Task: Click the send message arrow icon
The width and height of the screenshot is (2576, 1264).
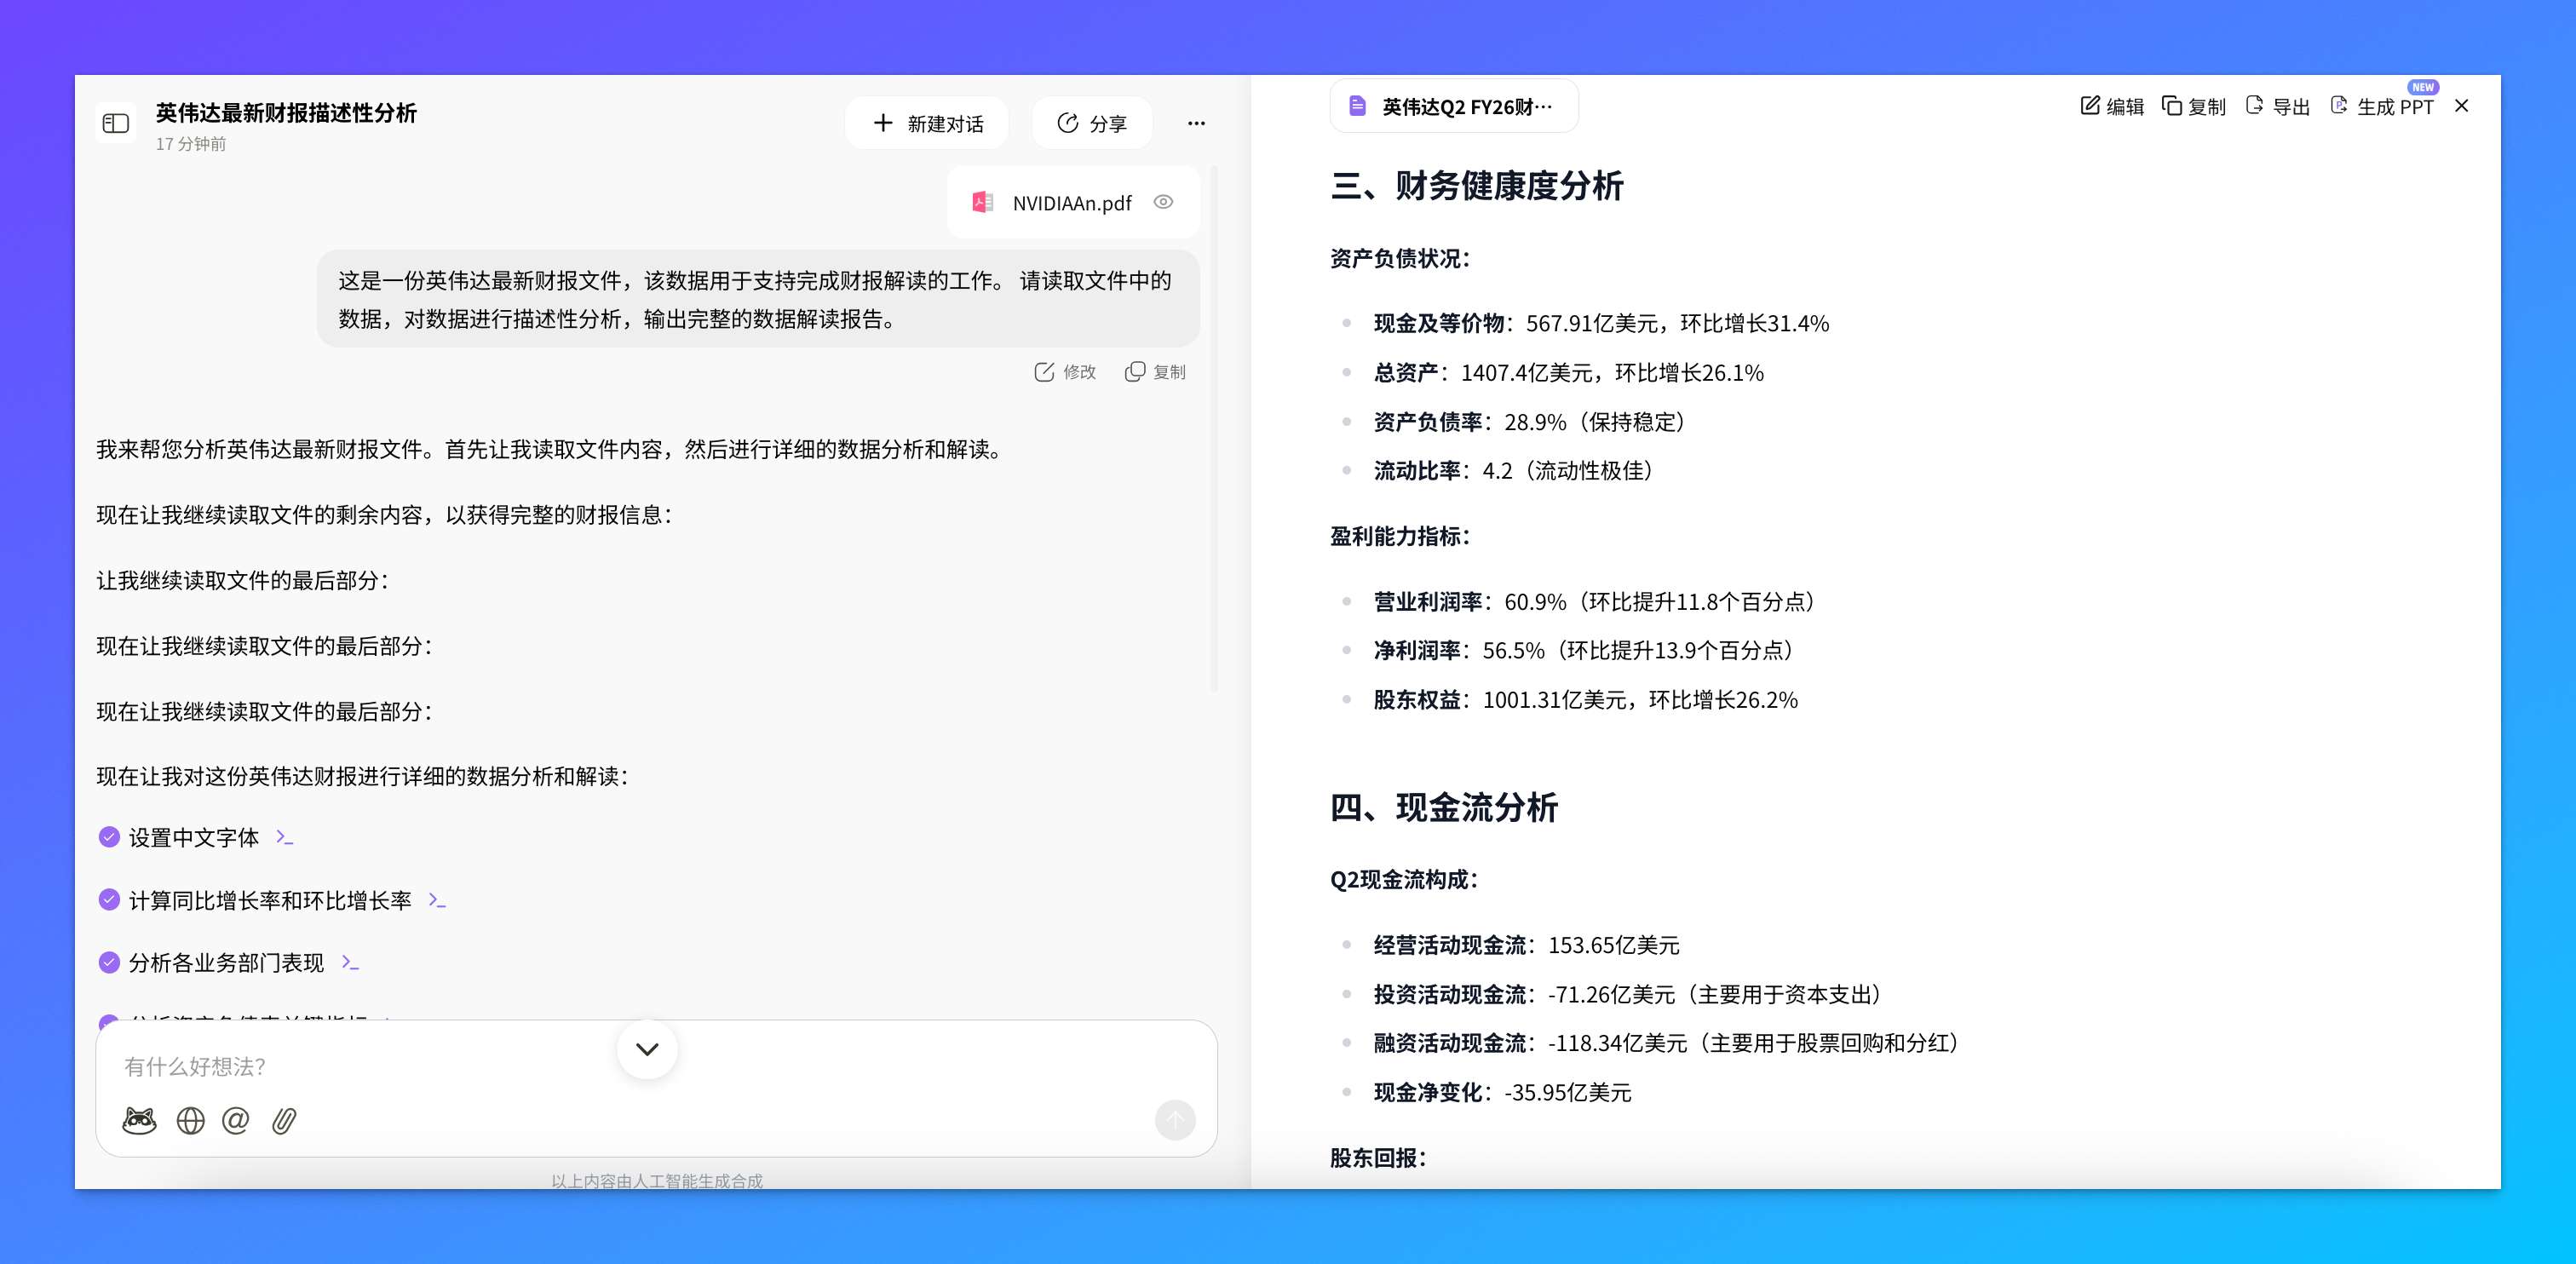Action: (x=1175, y=1121)
